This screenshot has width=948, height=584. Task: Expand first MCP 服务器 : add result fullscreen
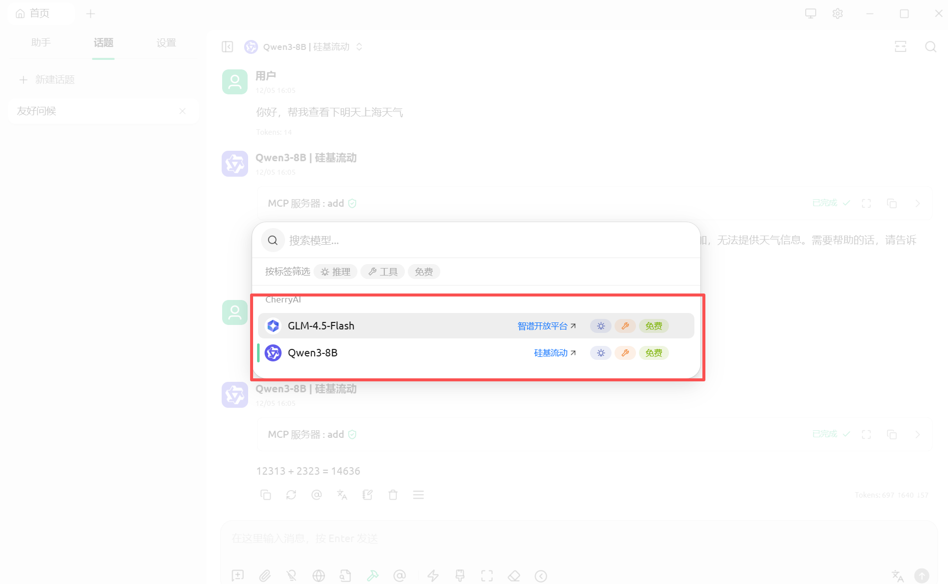[x=866, y=203]
